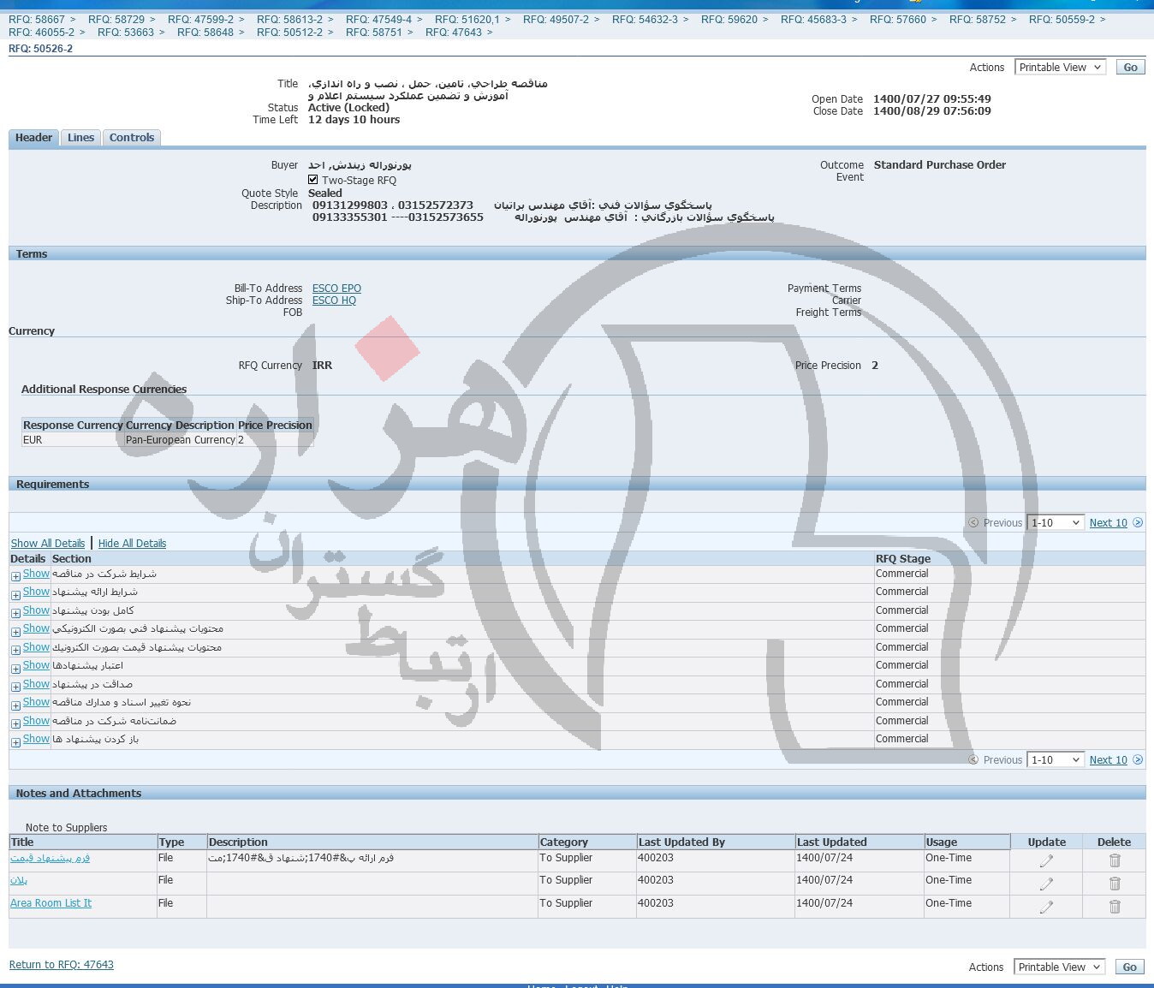Expand plus icon for ضمانتنامه شرکت در مناقصه
1154x988 pixels.
15,723
